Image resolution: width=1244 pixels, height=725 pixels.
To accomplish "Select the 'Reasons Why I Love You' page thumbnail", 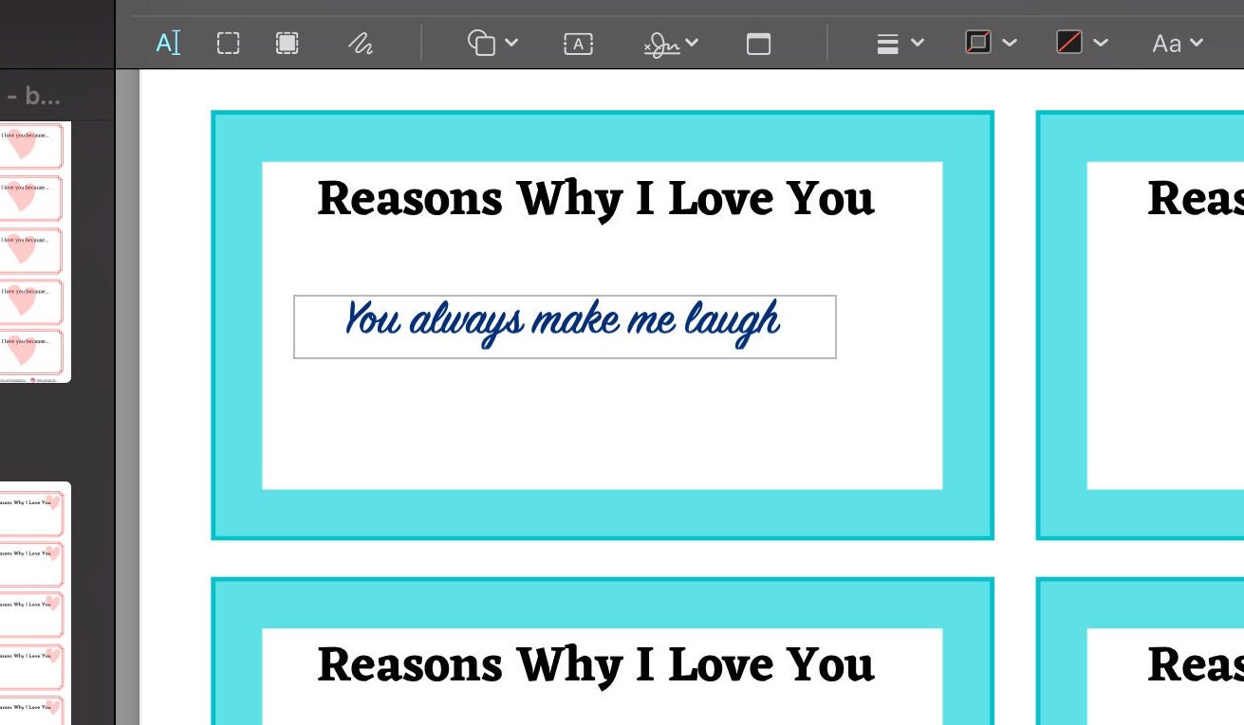I will (x=35, y=514).
